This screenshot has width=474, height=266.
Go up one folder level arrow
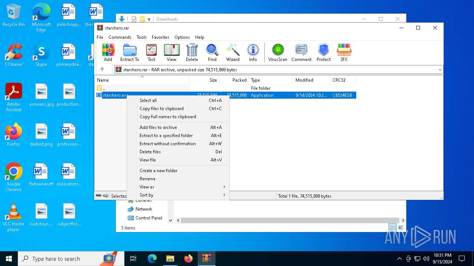[102, 69]
